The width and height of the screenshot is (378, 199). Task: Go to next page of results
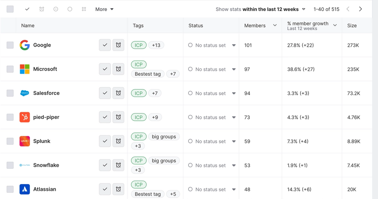361,9
